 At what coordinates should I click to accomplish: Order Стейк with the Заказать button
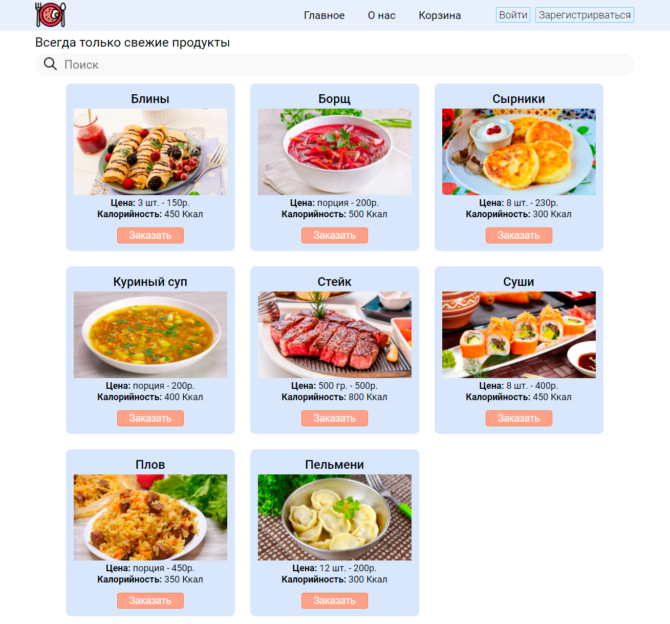pos(335,418)
